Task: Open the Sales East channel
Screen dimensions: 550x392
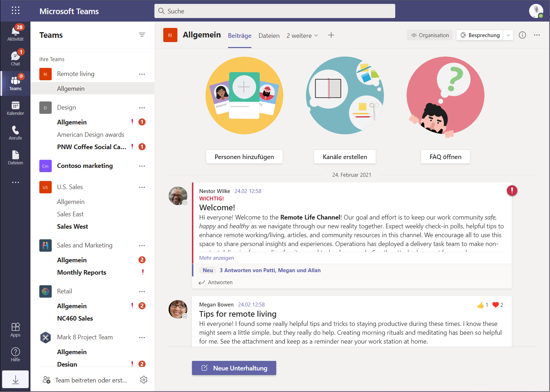Action: click(x=70, y=214)
